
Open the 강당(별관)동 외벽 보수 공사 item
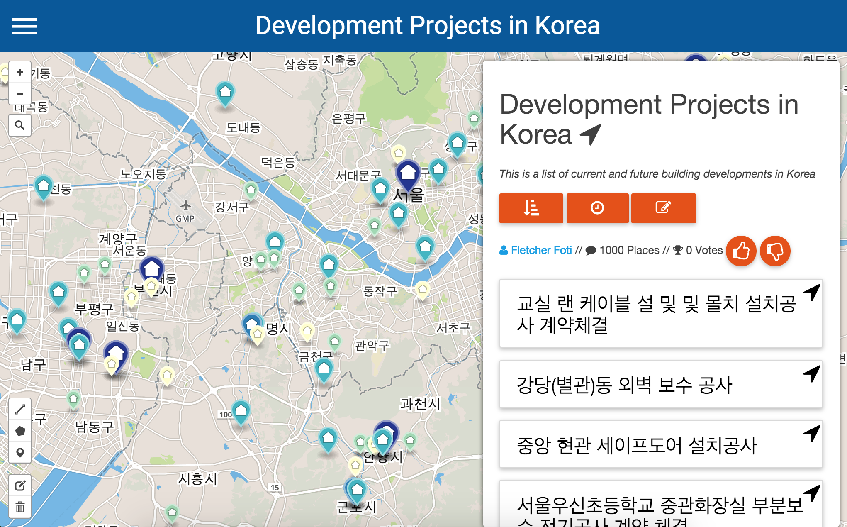tap(624, 385)
